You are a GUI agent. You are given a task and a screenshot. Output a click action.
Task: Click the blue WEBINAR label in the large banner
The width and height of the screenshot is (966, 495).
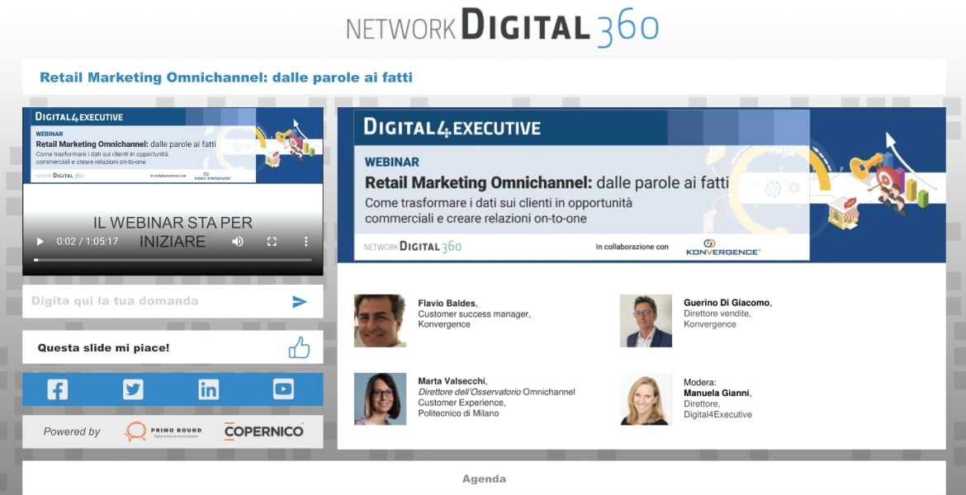(x=392, y=163)
